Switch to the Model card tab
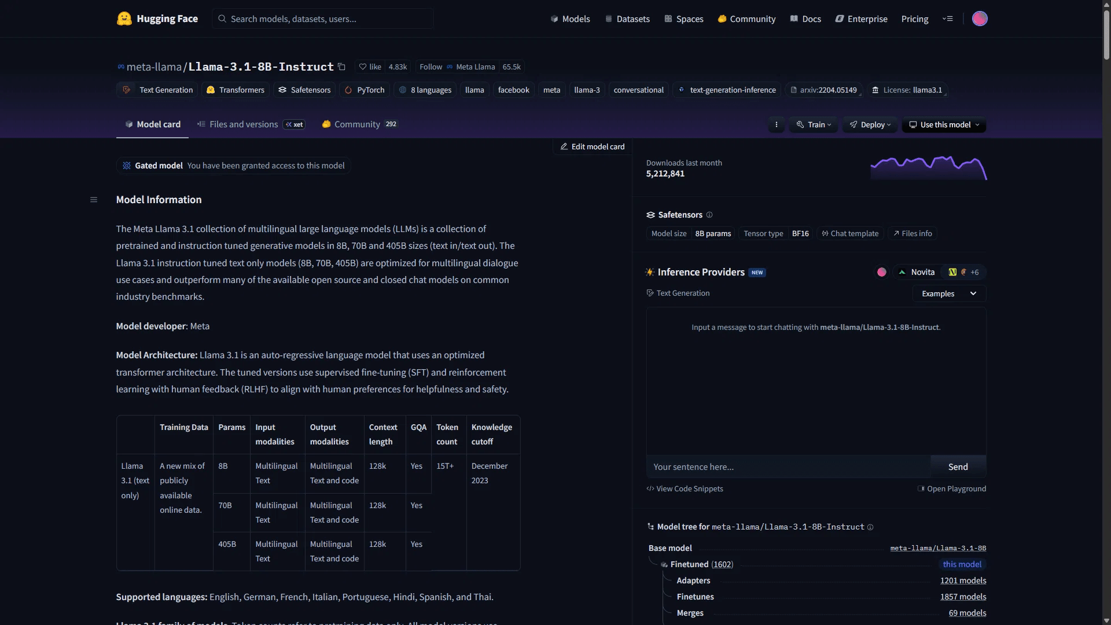The height and width of the screenshot is (625, 1111). pos(153,124)
